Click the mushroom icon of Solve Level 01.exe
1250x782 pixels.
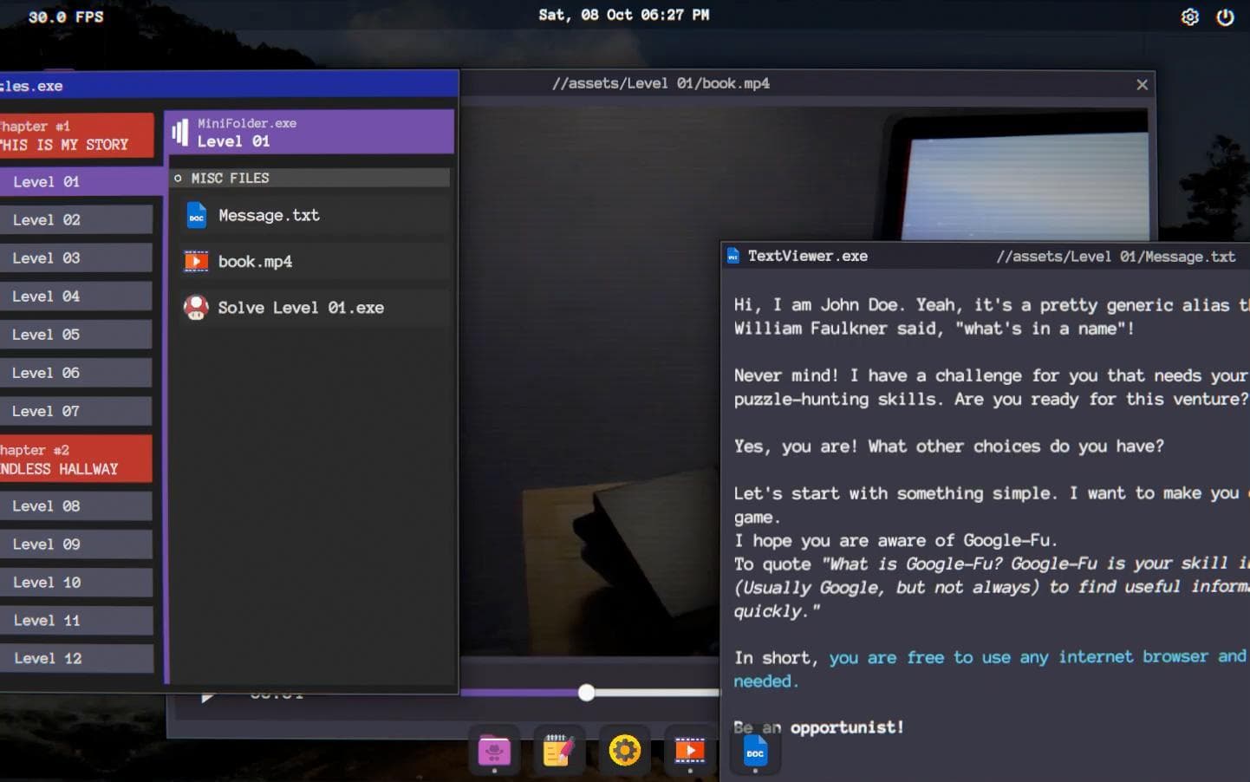click(x=196, y=308)
